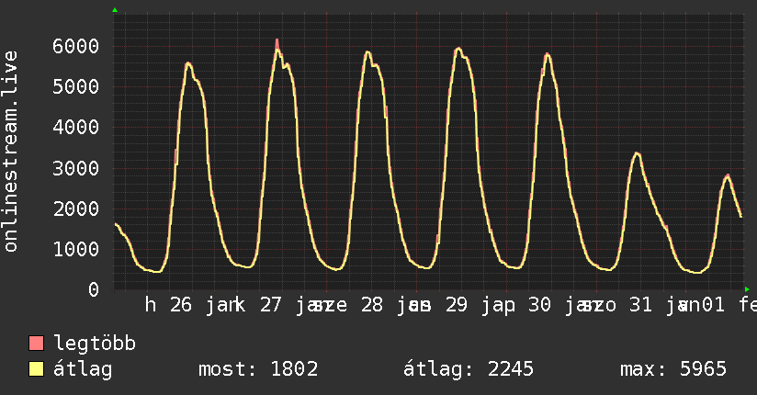Click the legtöbb legend label

95,344
